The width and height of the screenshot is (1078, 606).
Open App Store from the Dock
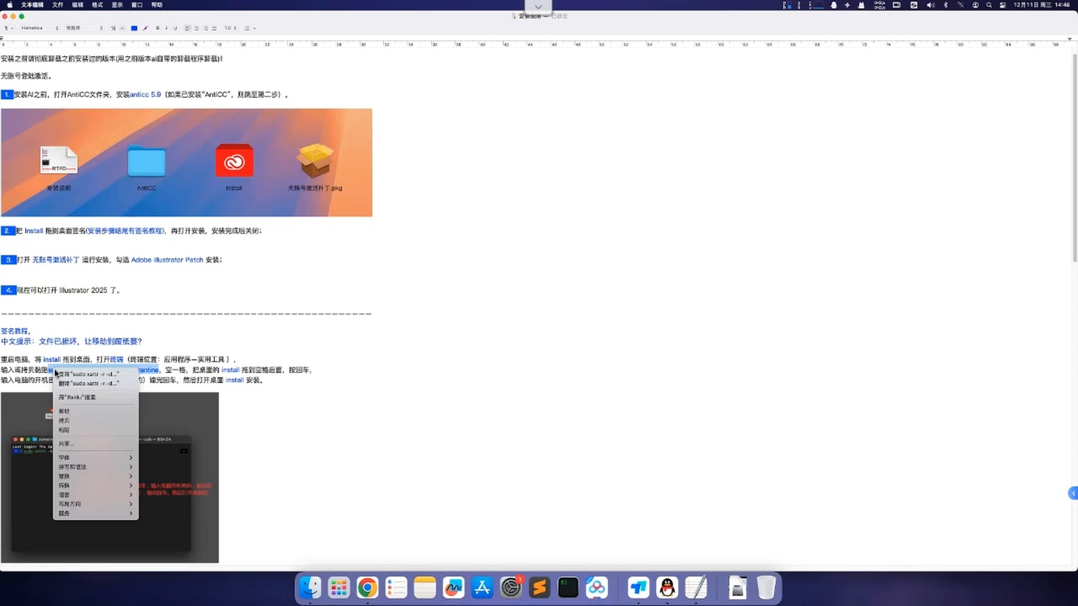coord(482,587)
